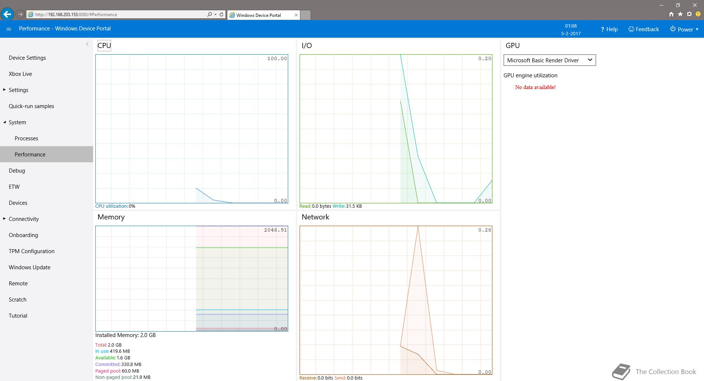704x381 pixels.
Task: Open the Remote page
Action: point(18,284)
